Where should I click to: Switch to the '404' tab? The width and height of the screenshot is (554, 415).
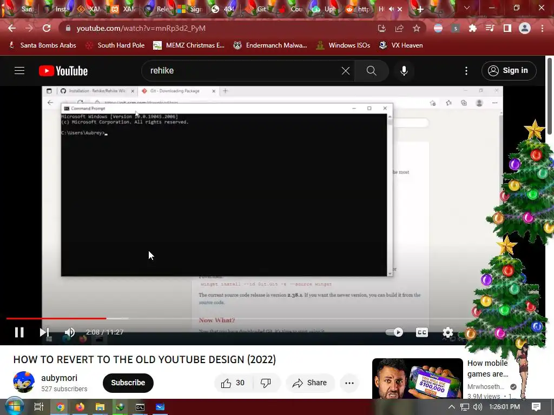tap(225, 9)
